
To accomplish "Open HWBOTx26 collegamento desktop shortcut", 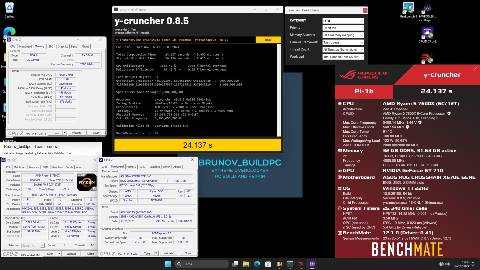I will tap(427, 12).
